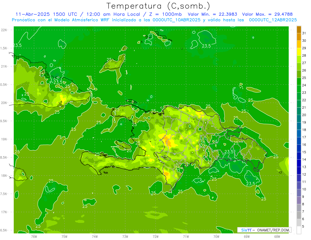Click the topmost legend band above 31
Viewport: 311px width, 240px height.
(x=299, y=30)
